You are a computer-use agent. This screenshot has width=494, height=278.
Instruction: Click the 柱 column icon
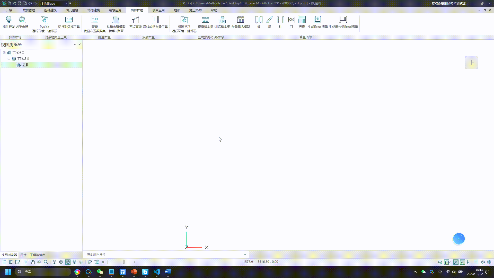click(280, 20)
